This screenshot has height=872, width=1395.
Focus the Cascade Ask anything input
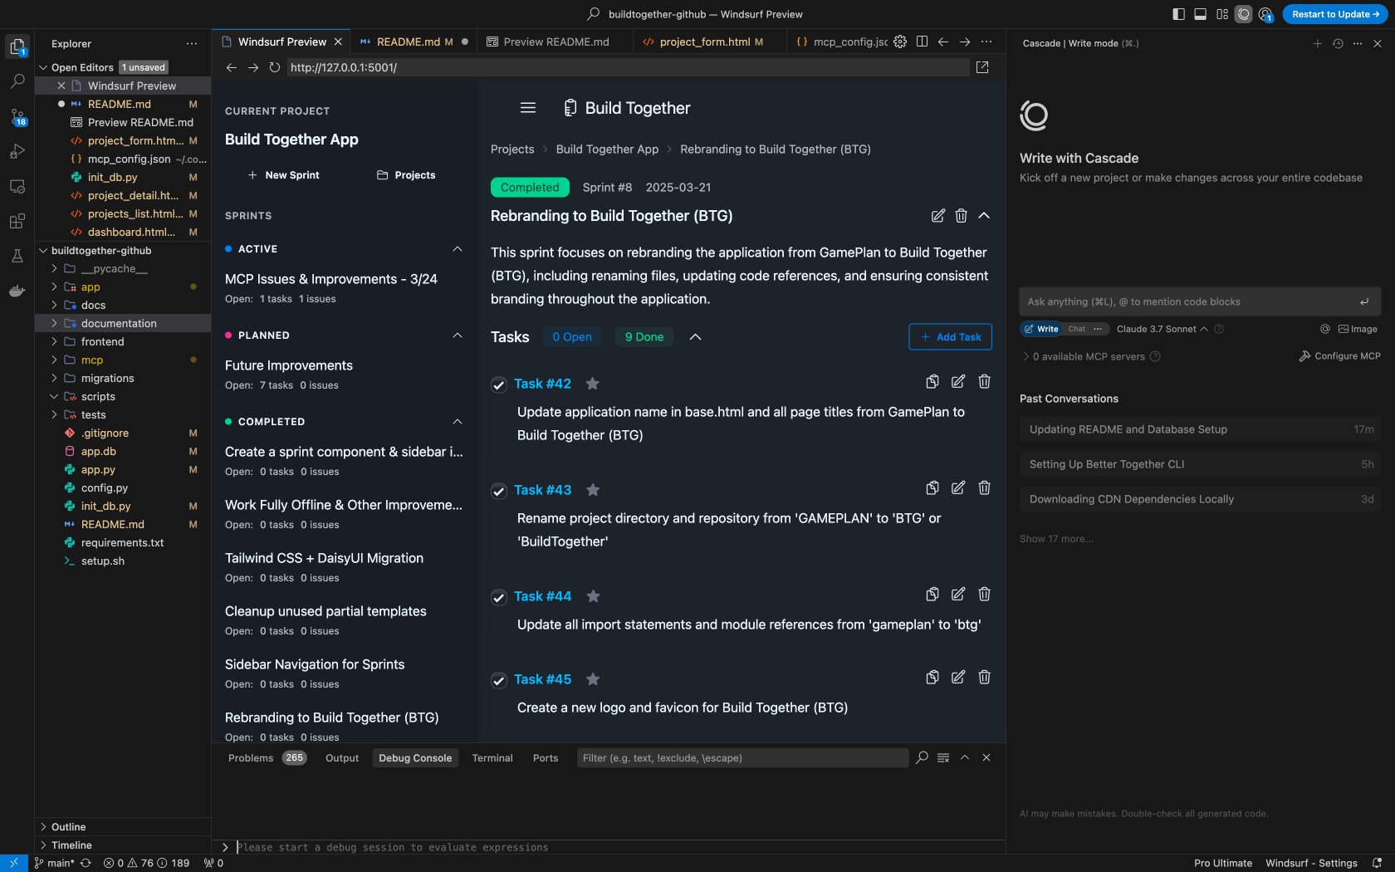1201,301
